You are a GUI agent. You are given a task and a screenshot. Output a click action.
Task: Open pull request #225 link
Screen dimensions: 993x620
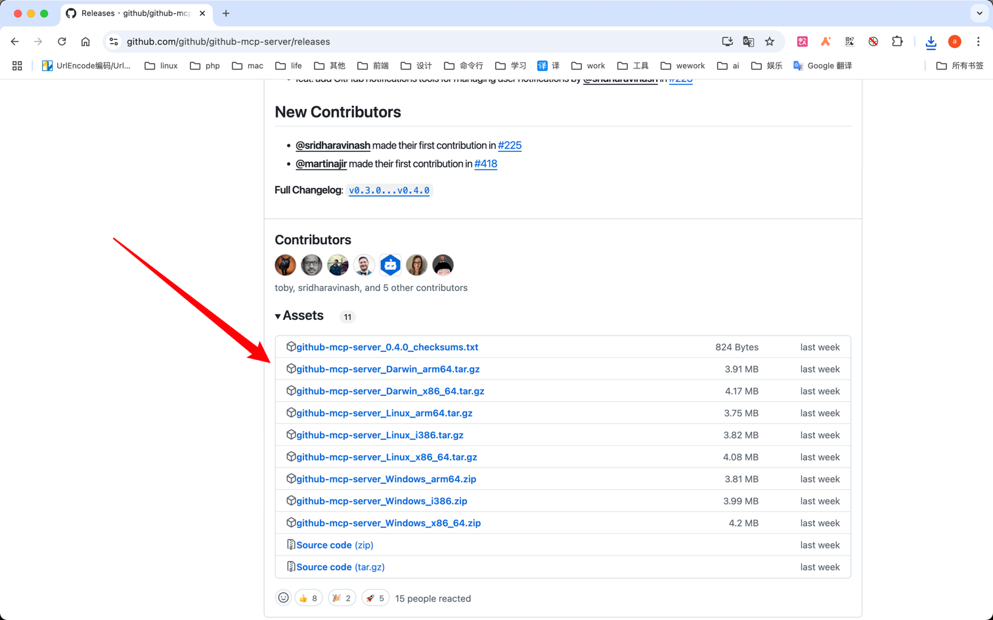[510, 145]
